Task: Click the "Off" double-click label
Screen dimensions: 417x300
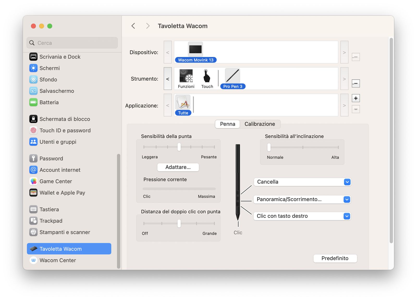Action: [x=145, y=233]
